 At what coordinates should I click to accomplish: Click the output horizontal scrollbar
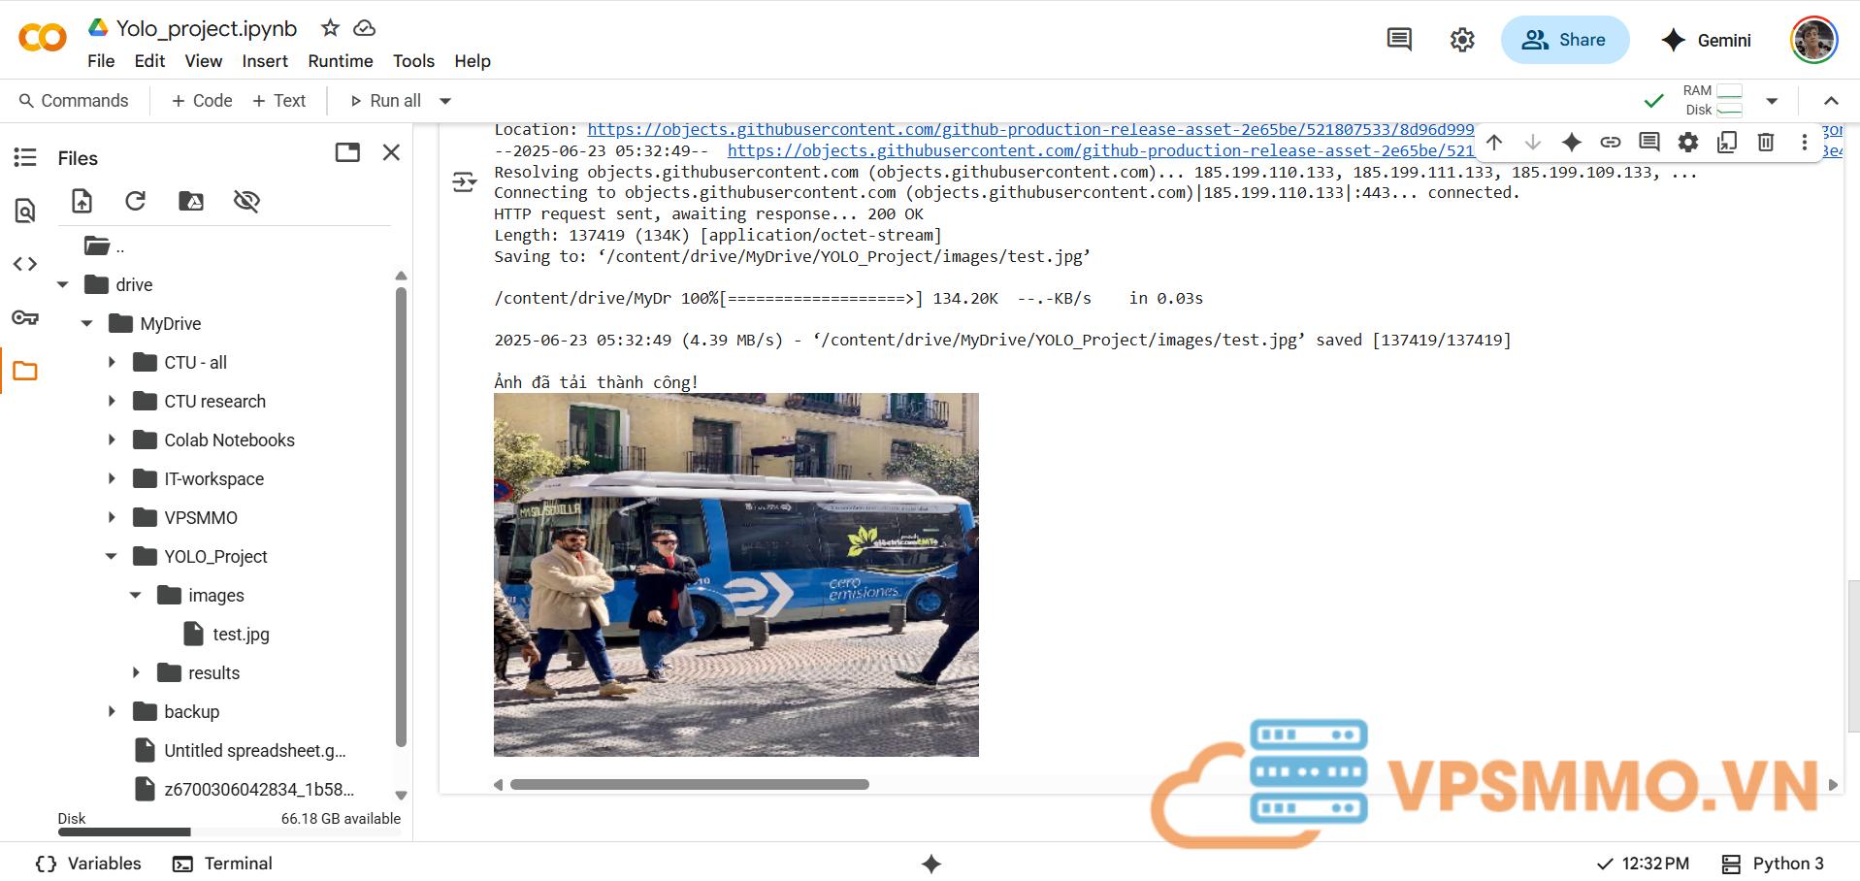689,784
